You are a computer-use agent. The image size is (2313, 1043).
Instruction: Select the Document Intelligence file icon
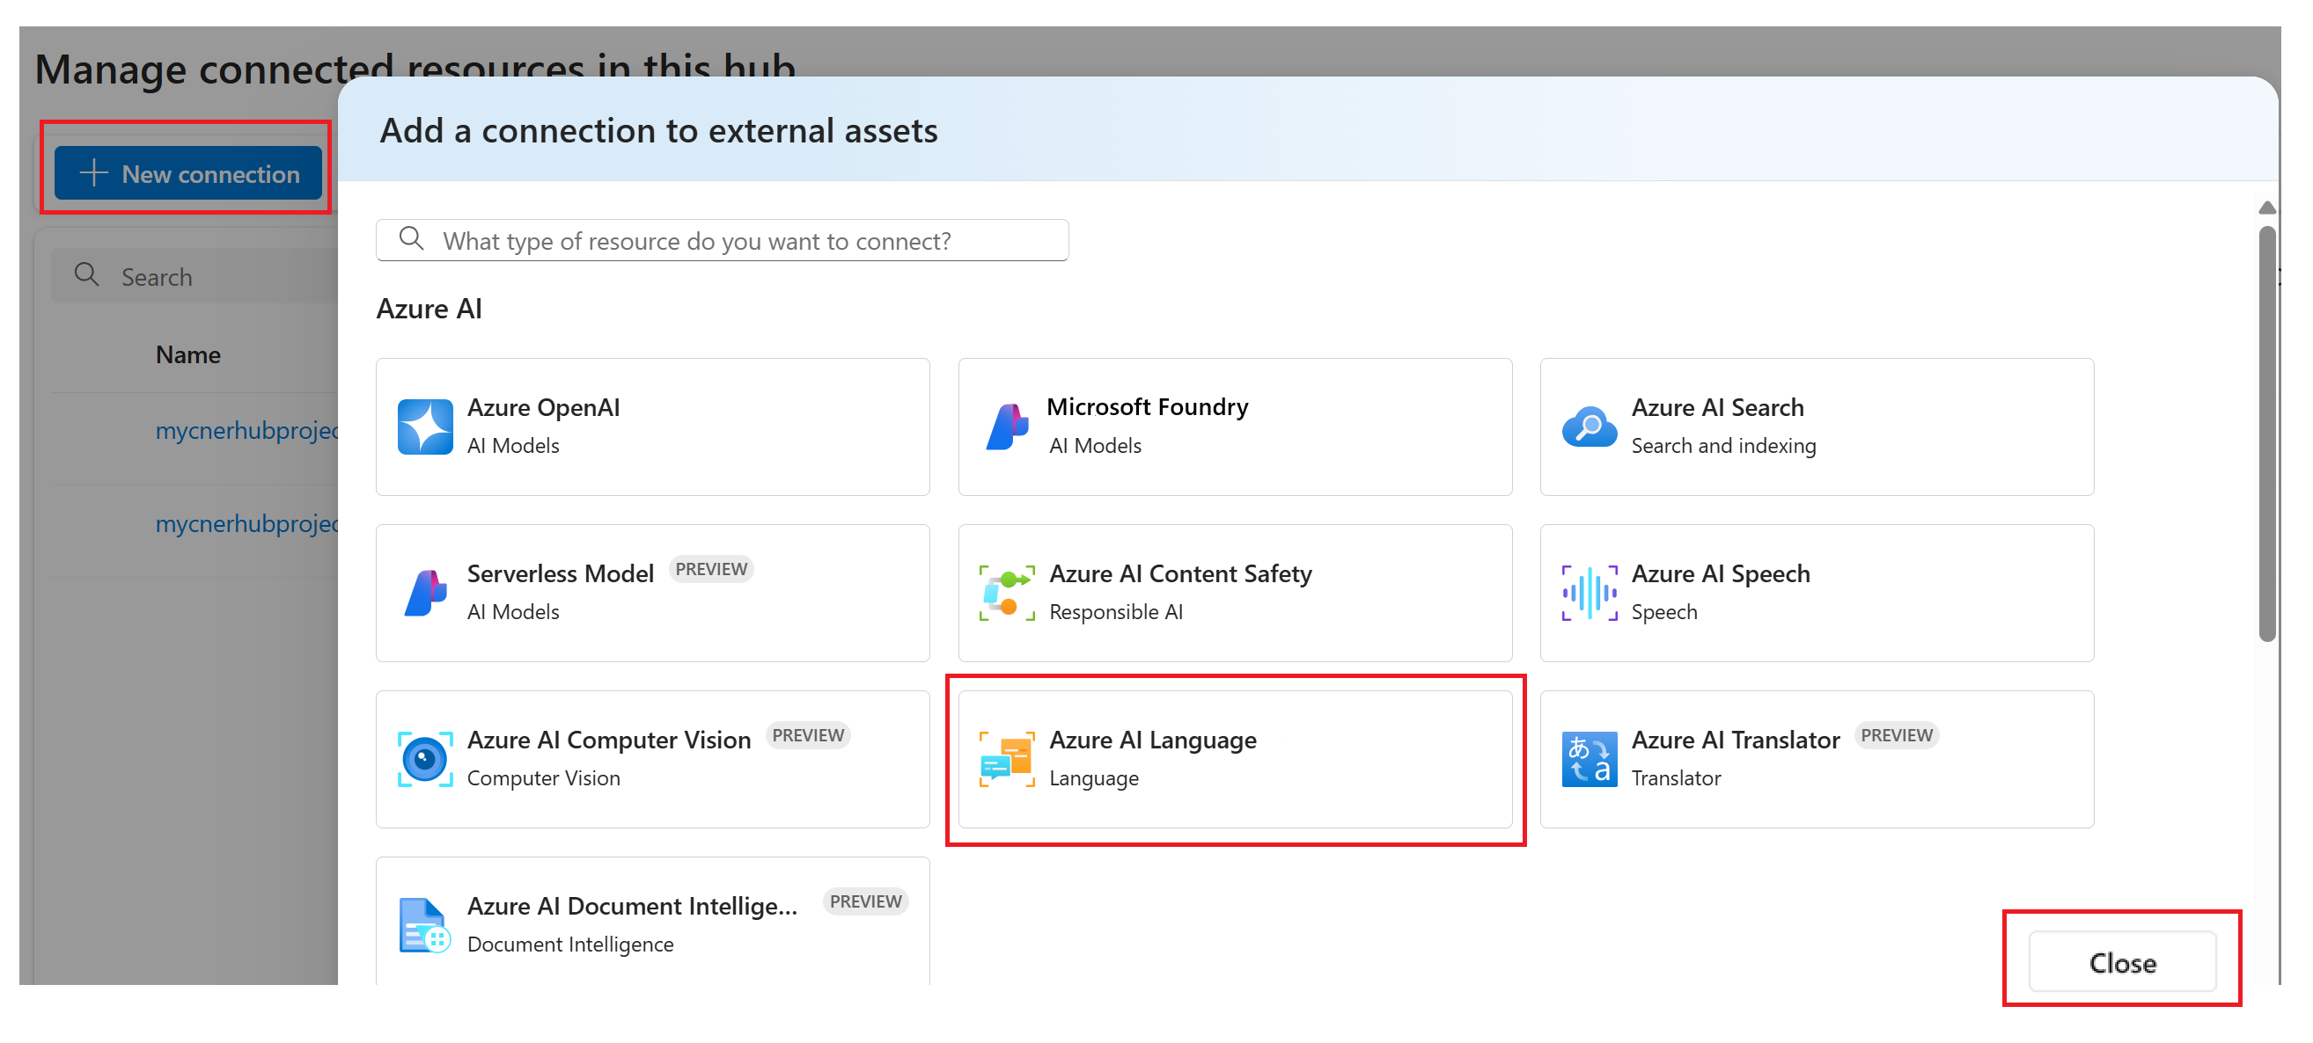pyautogui.click(x=425, y=924)
